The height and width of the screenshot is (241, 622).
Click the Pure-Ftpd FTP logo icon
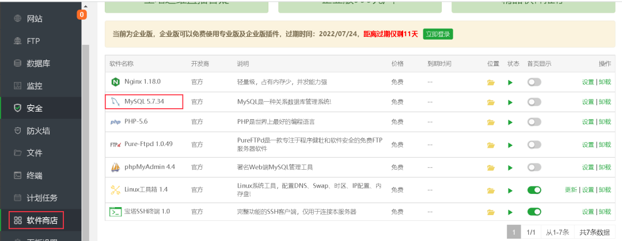coord(115,144)
